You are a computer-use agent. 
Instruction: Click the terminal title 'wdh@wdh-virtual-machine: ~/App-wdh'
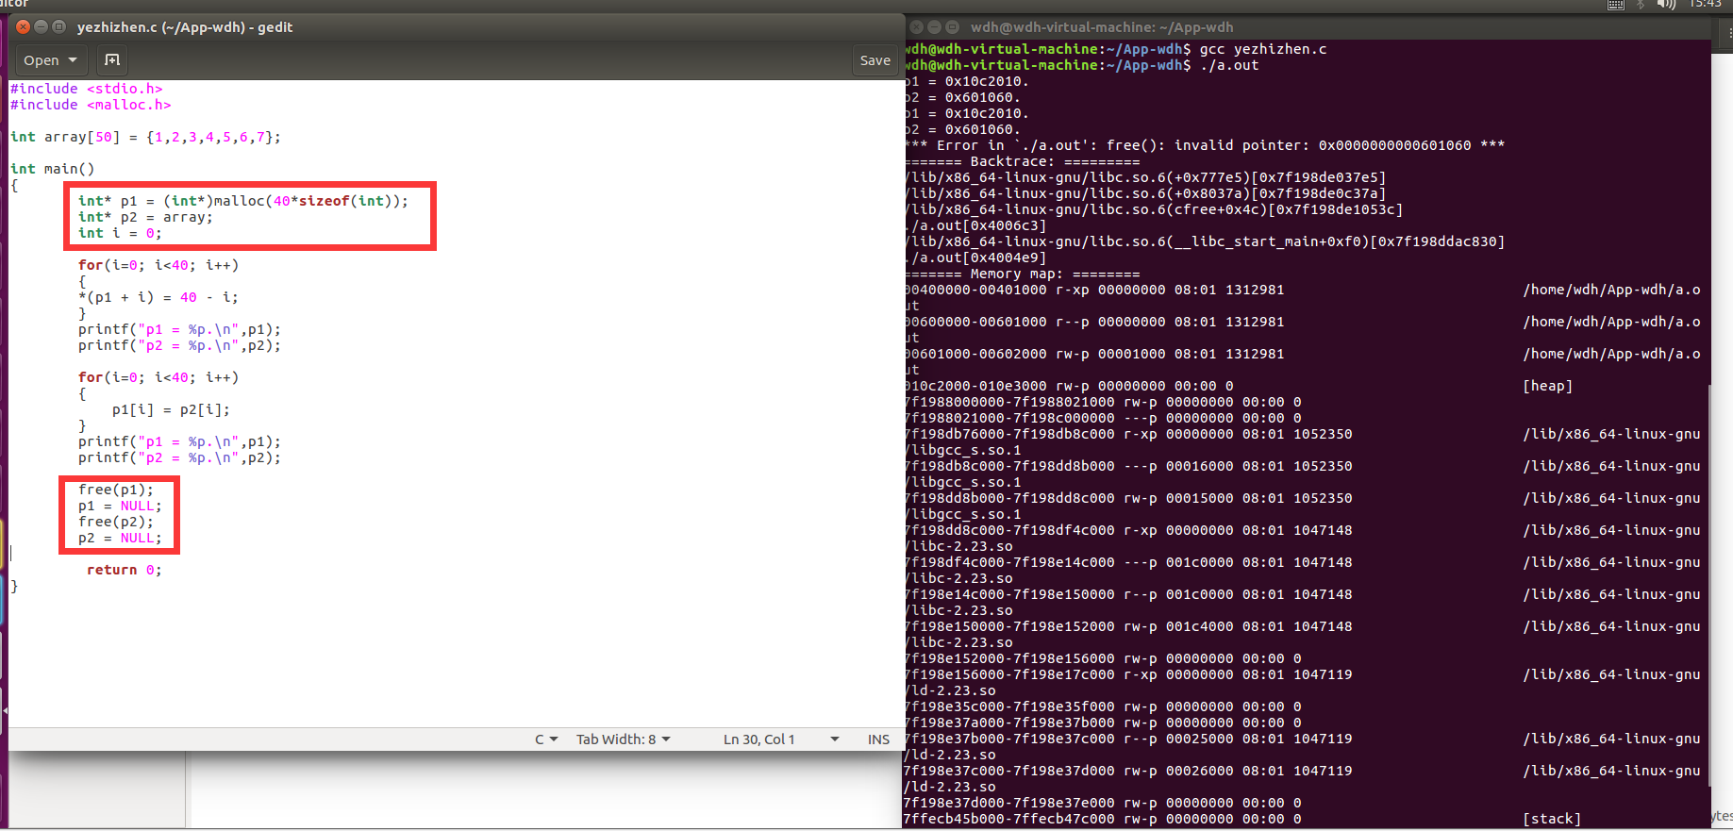point(1102,27)
